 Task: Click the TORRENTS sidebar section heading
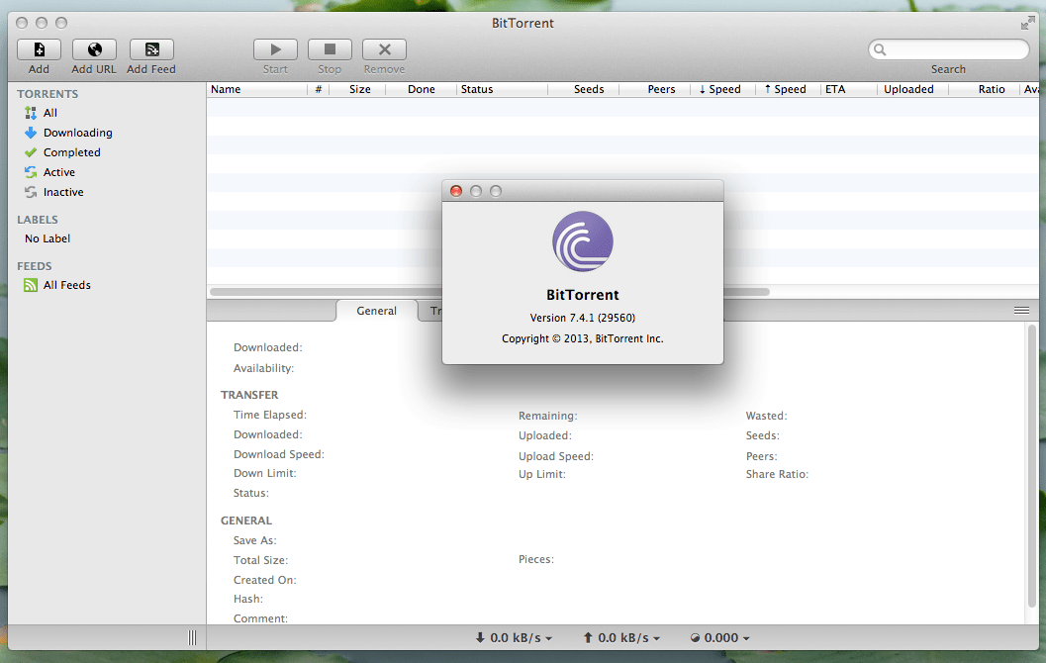(48, 94)
